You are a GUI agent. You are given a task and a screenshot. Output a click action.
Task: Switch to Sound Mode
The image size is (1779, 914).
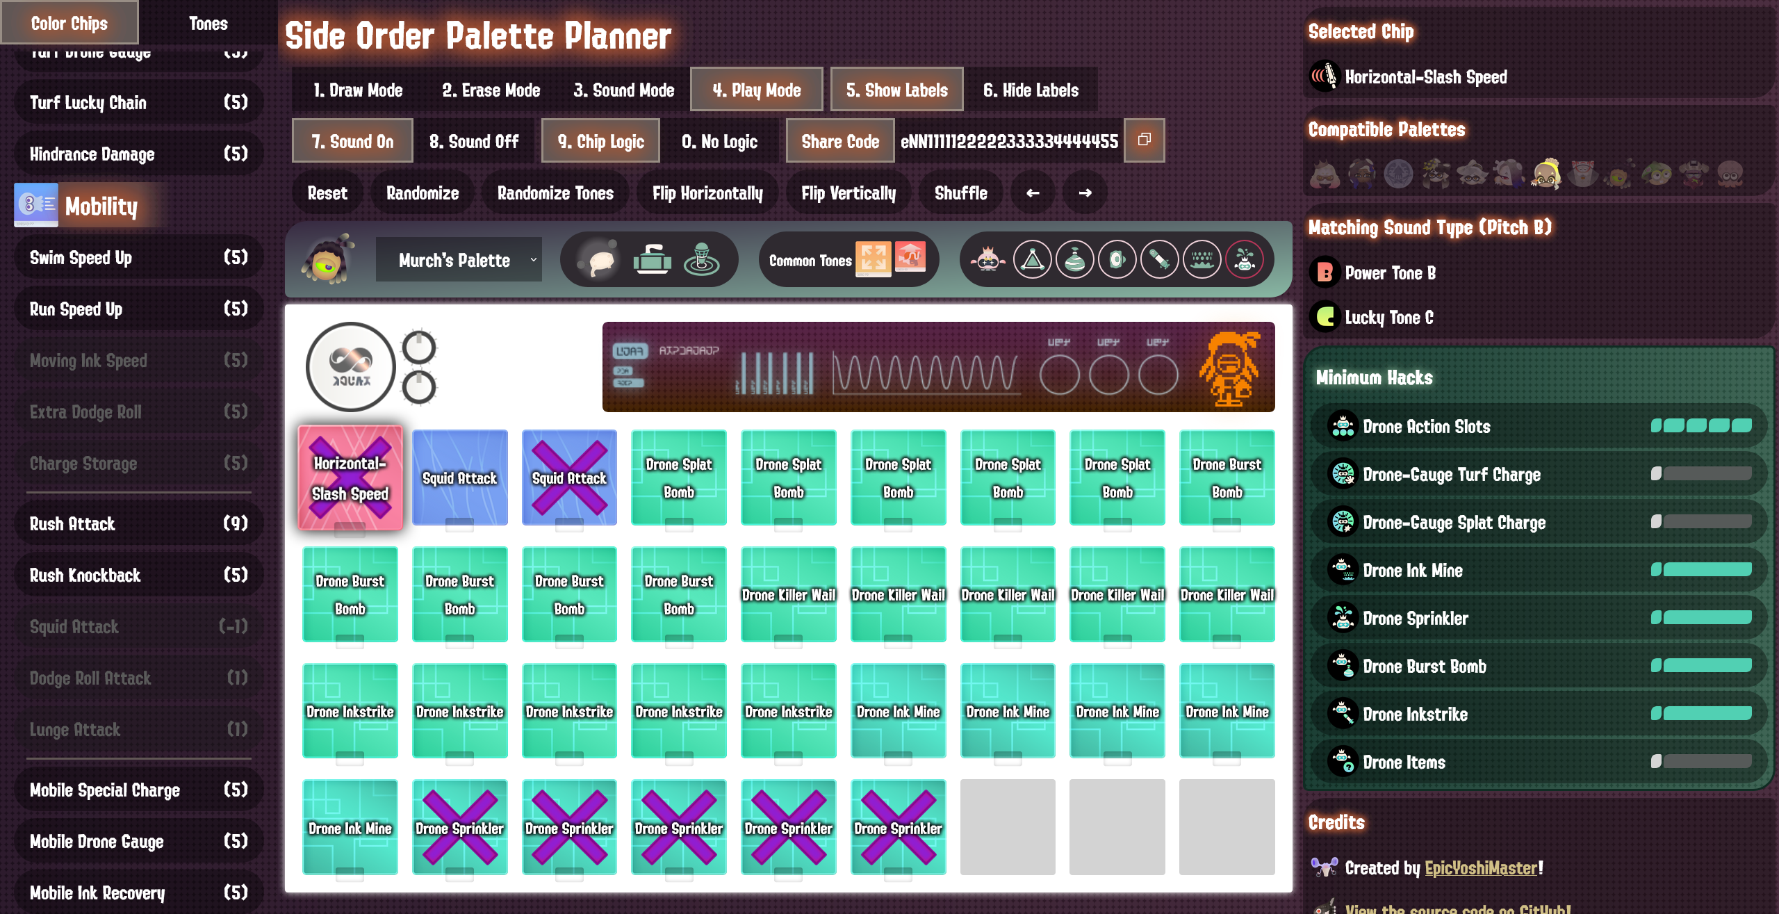pyautogui.click(x=624, y=90)
